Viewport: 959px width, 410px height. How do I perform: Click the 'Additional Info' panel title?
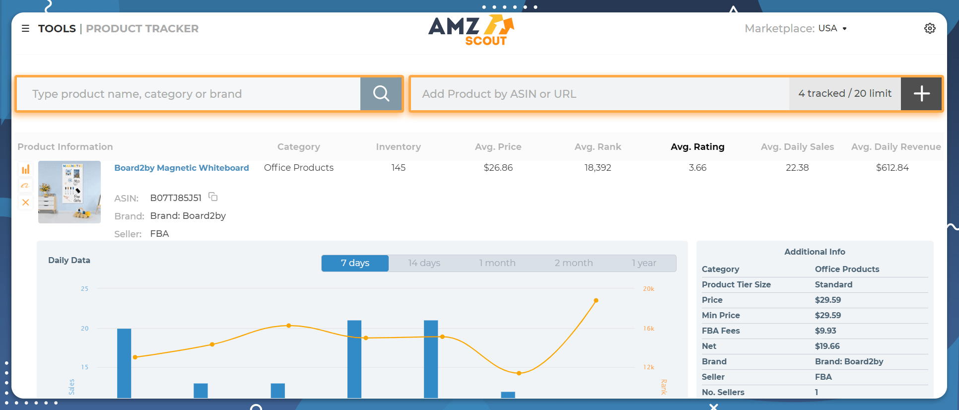815,252
